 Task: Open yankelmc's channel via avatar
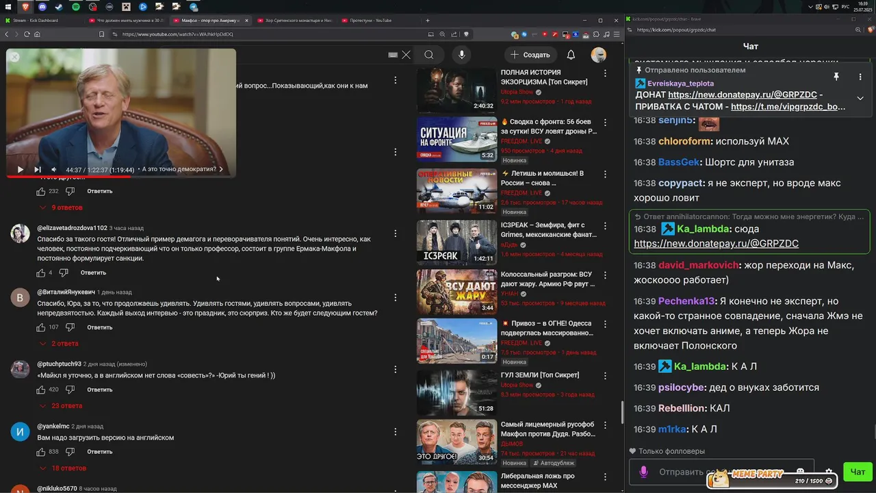(x=20, y=432)
